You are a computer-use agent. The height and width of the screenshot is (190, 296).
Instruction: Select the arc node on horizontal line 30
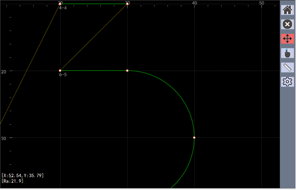194,137
